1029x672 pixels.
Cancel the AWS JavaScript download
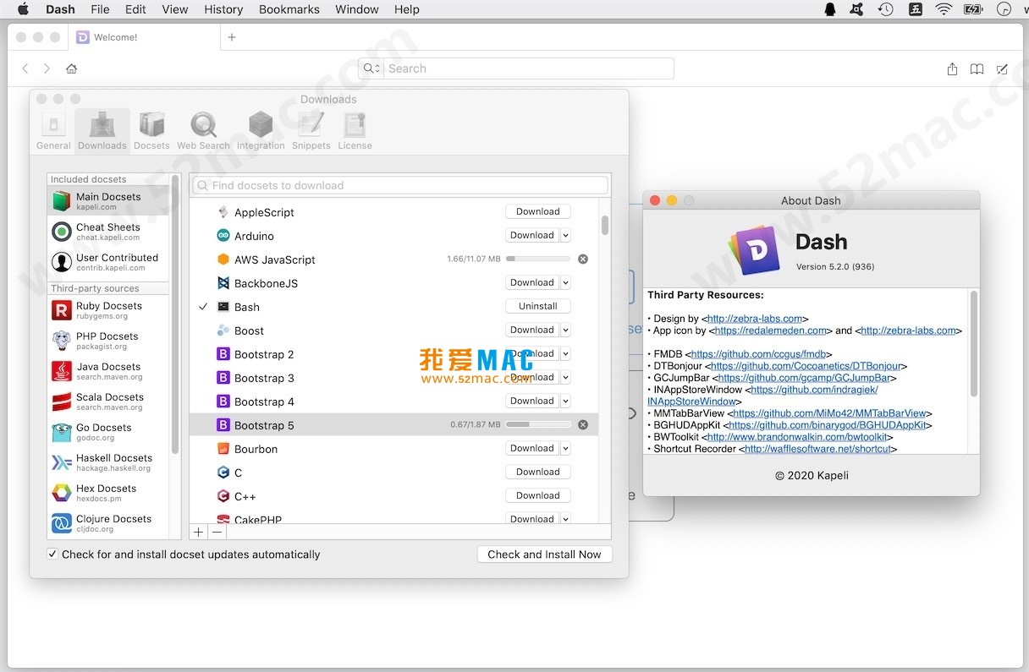583,260
